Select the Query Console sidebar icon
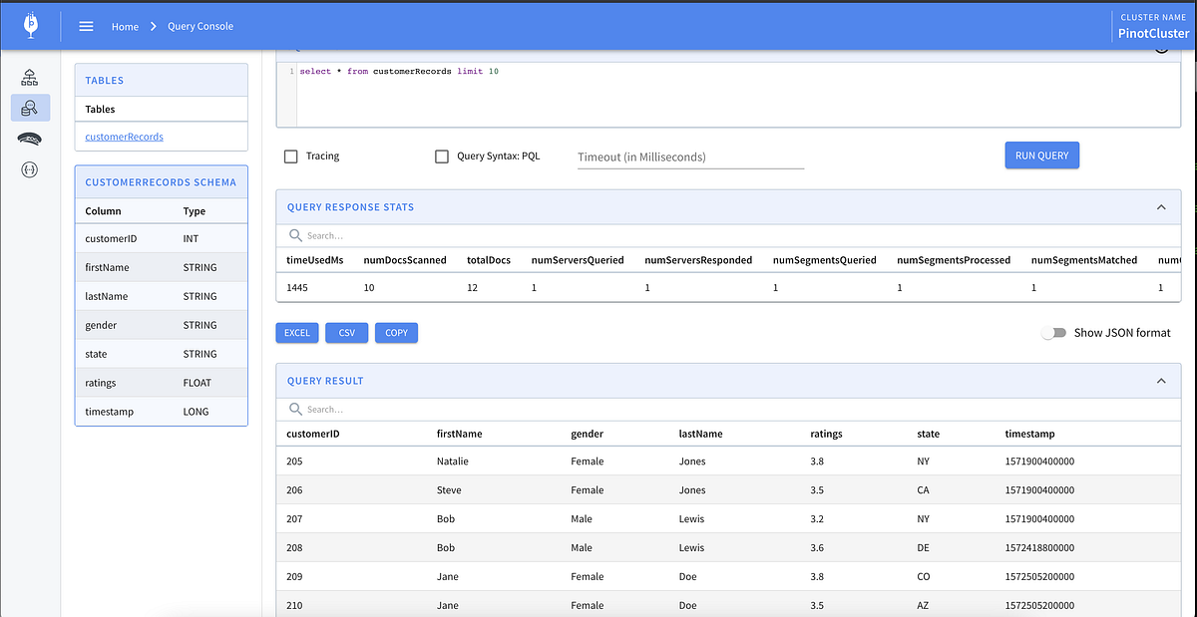Viewport: 1197px width, 617px height. click(x=29, y=108)
